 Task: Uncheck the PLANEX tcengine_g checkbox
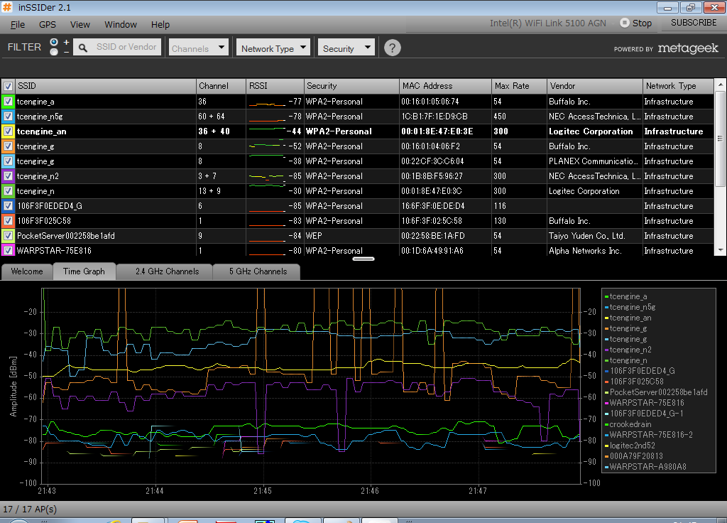[x=8, y=161]
